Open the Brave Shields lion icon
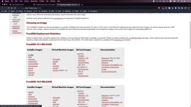 (x=159, y=8)
